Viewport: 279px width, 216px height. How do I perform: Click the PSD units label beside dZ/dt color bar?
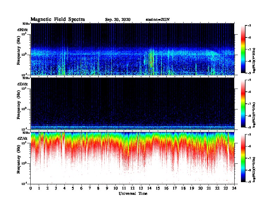pos(254,169)
